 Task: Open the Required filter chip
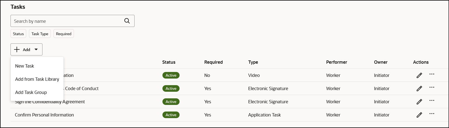click(64, 34)
